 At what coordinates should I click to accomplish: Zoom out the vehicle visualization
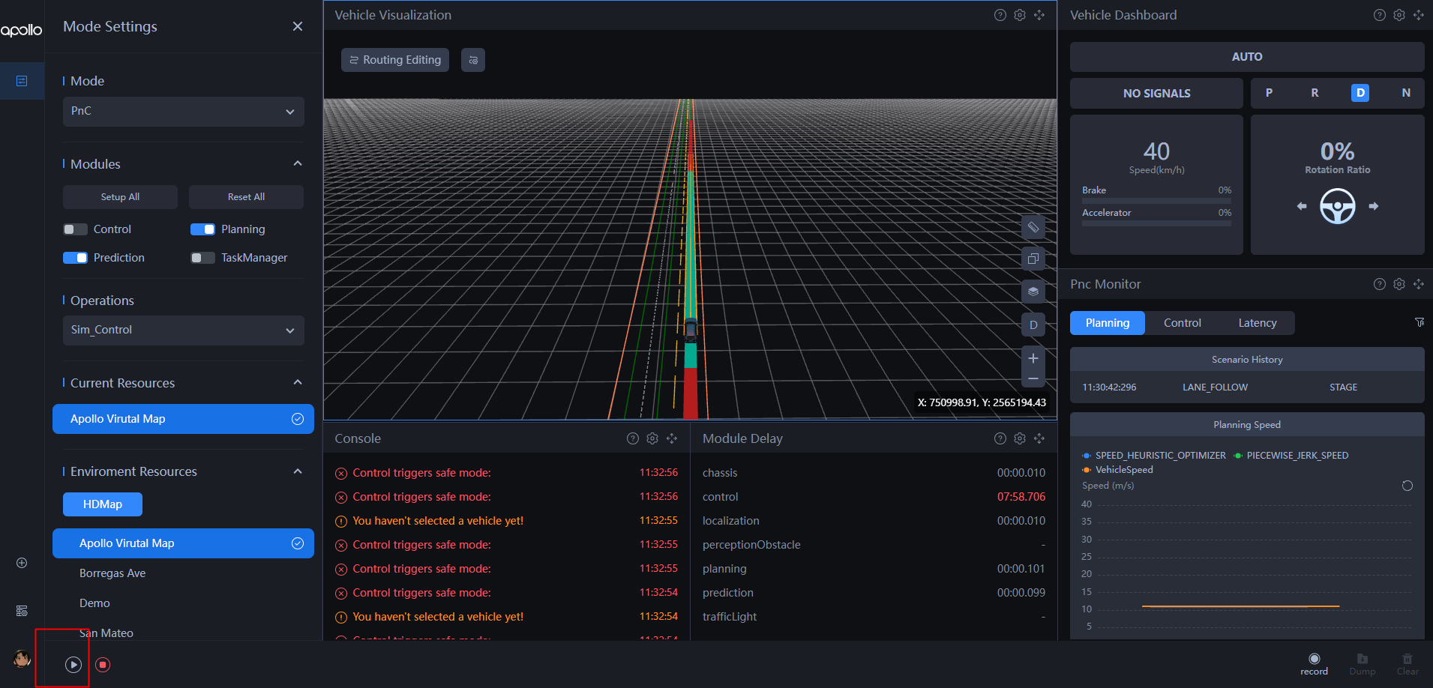1033,378
